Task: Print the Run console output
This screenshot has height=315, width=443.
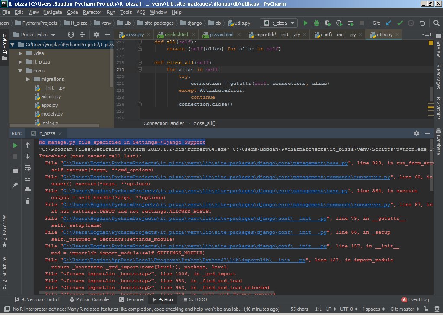Action: (27, 190)
